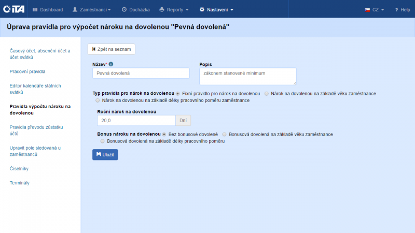Viewport: 415px width, 233px height.
Task: Open the Dashboard page
Action: [x=48, y=9]
